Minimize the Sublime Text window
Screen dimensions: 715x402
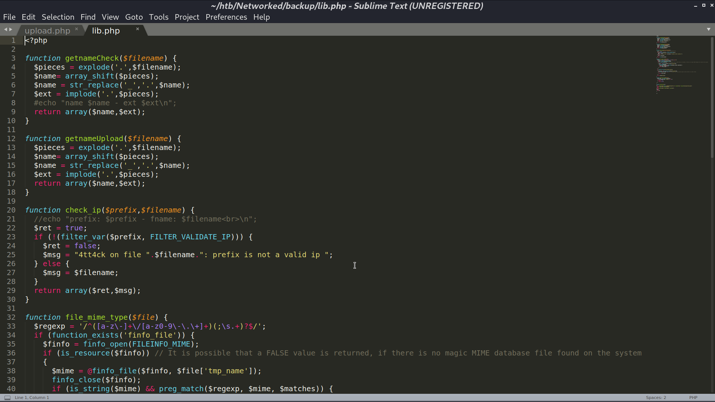click(696, 6)
